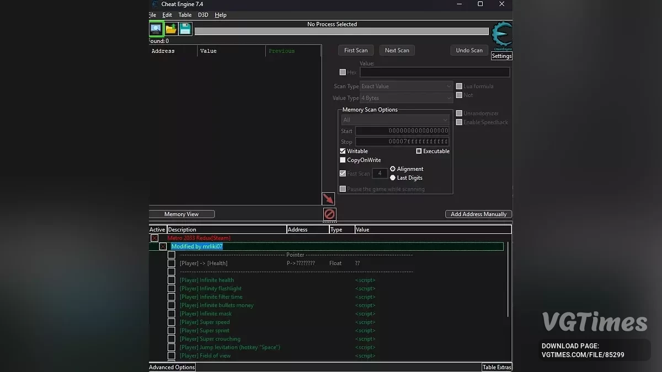Click Add Address Manually button
The height and width of the screenshot is (372, 662).
(478, 214)
